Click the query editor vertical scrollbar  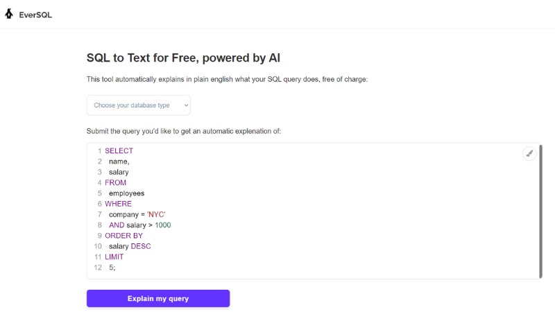tap(540, 211)
